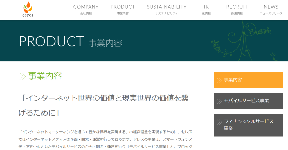
Task: Click the chevron icon beside フィナンシャルサービス事業
Action: click(219, 122)
